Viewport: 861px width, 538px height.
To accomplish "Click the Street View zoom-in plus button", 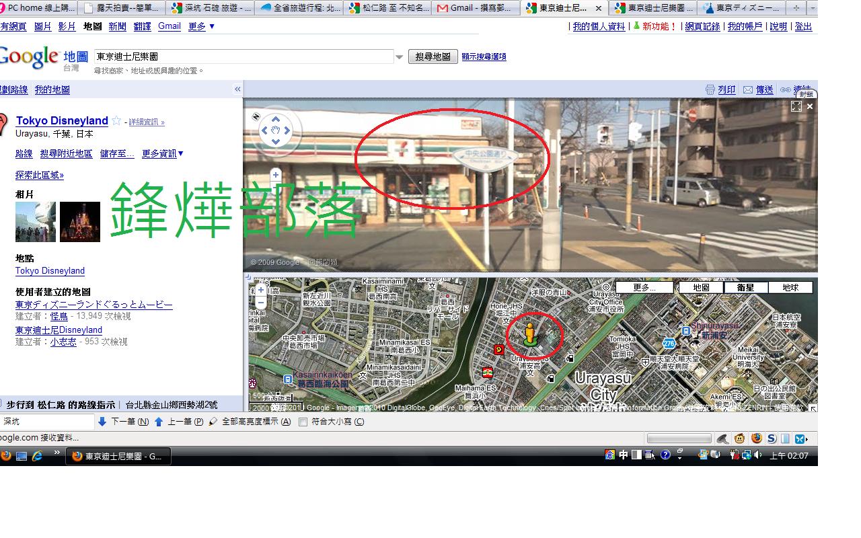I will tap(275, 175).
